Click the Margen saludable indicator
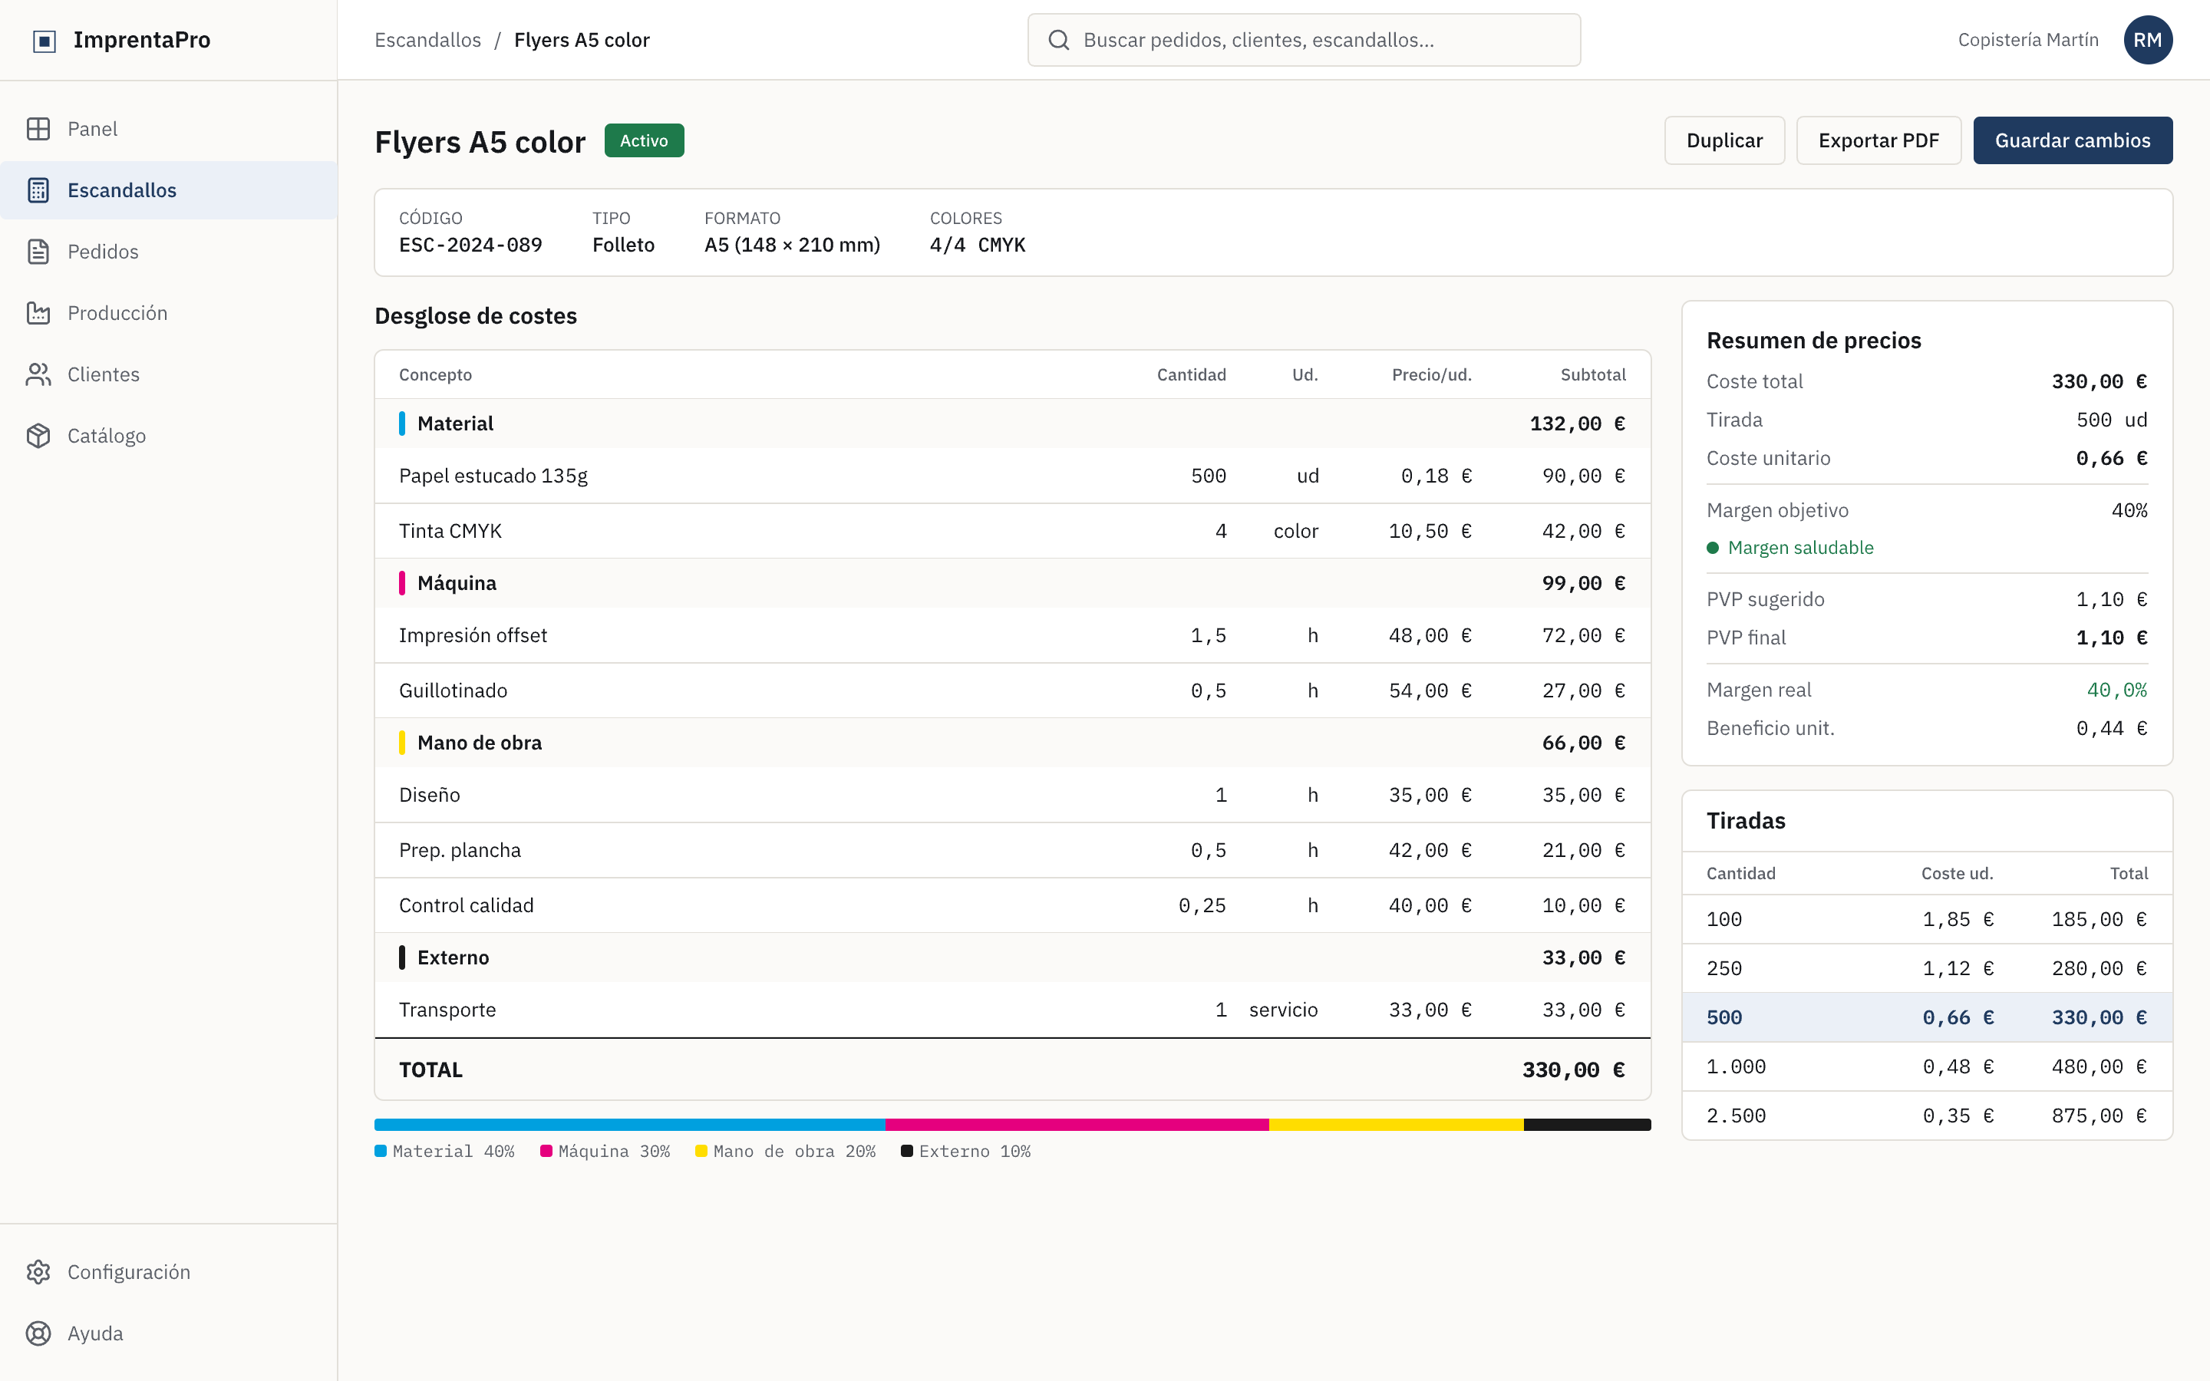 point(1790,548)
